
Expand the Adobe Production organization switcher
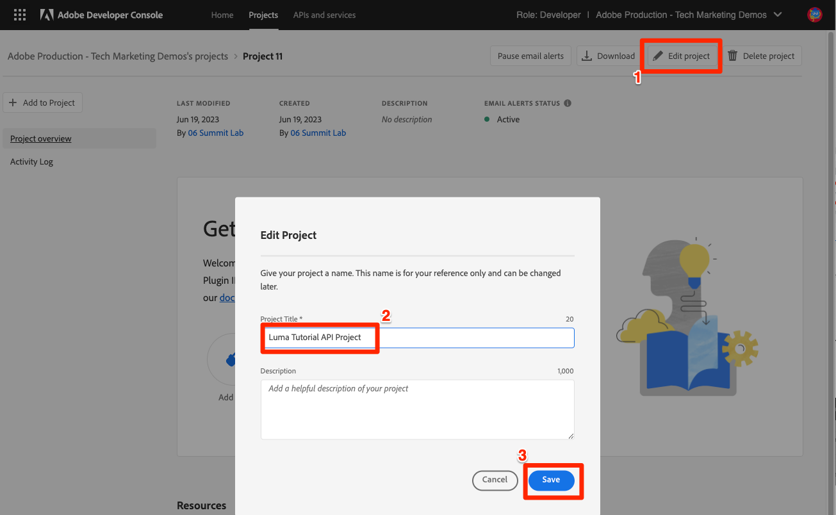pyautogui.click(x=689, y=15)
